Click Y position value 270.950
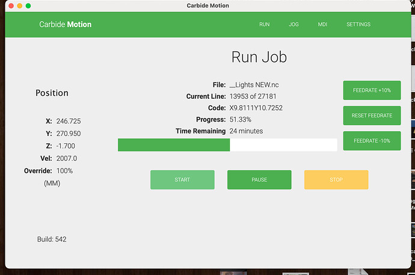415x275 pixels. 69,134
